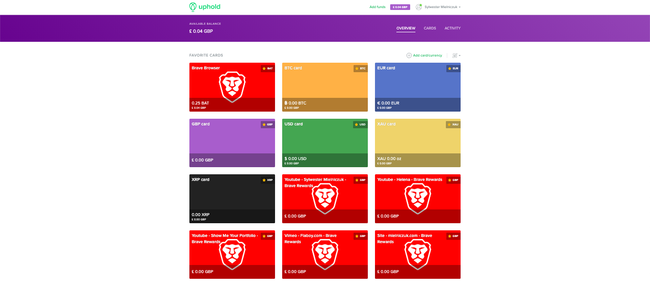Image resolution: width=650 pixels, height=284 pixels.
Task: Click the "€ 0.00 EUR" balance text
Action: (388, 103)
